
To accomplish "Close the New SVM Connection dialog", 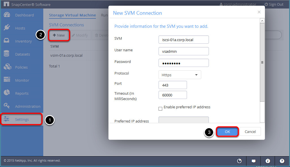I will [x=259, y=12].
